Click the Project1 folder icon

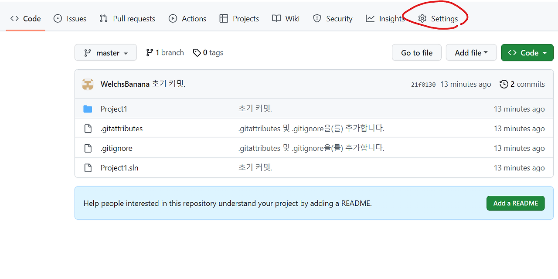(88, 109)
